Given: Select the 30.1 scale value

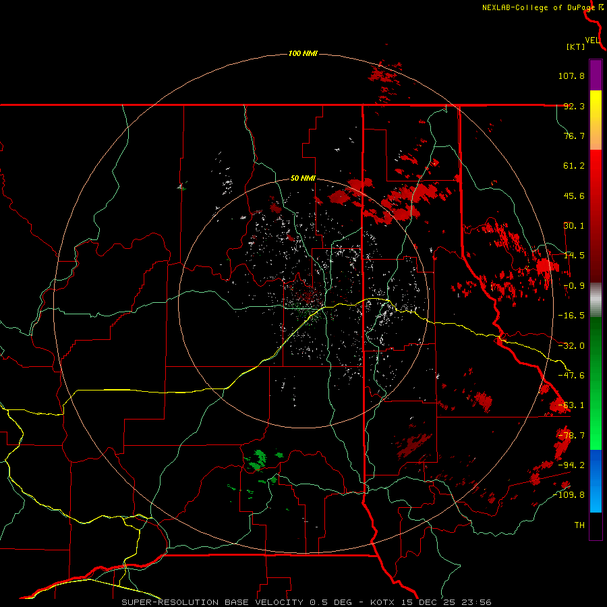Looking at the screenshot, I should tap(574, 226).
